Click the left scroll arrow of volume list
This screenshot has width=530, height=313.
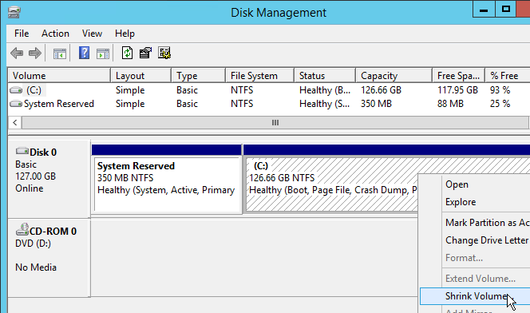(15, 123)
